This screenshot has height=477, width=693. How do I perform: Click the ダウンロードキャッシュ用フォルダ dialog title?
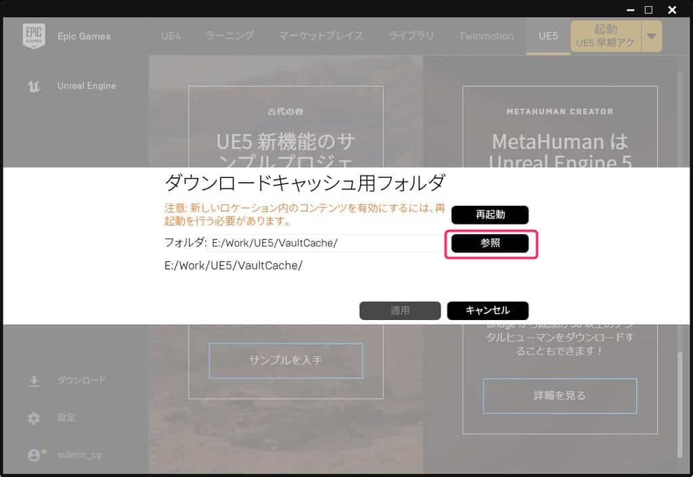point(305,183)
